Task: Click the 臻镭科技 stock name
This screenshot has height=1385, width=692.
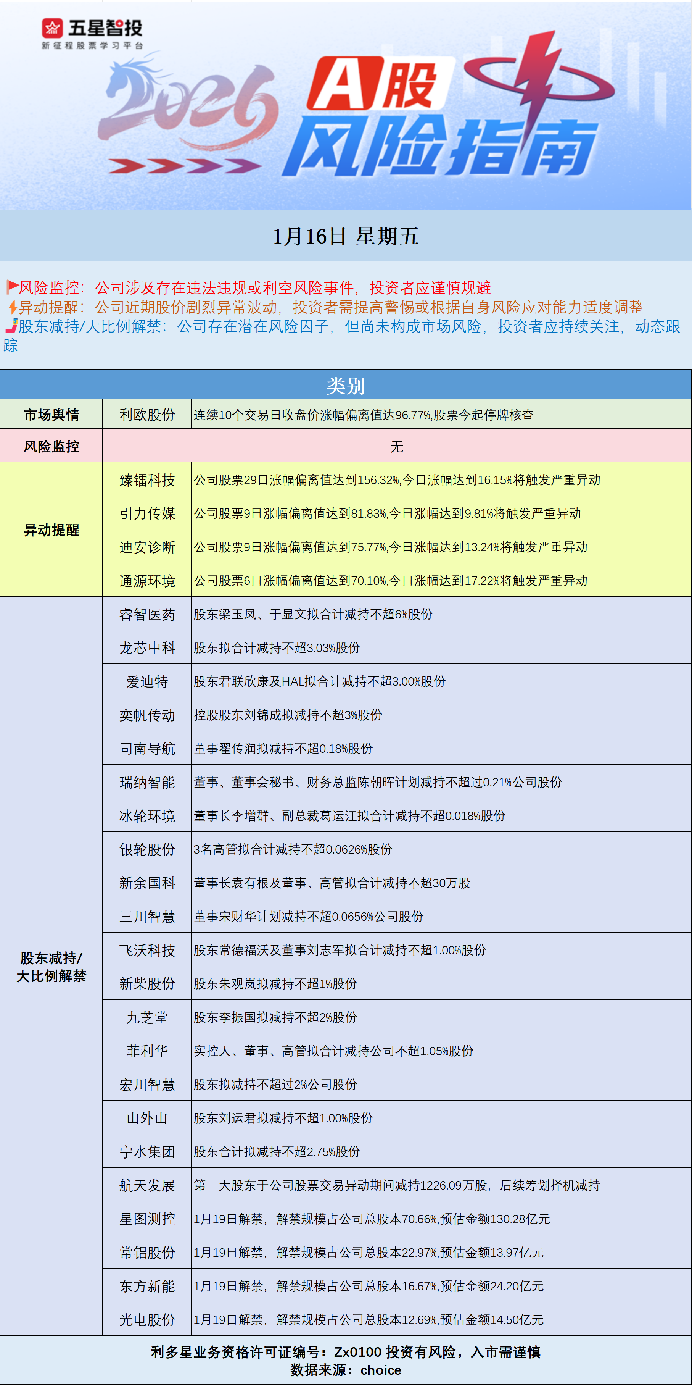Action: (147, 480)
